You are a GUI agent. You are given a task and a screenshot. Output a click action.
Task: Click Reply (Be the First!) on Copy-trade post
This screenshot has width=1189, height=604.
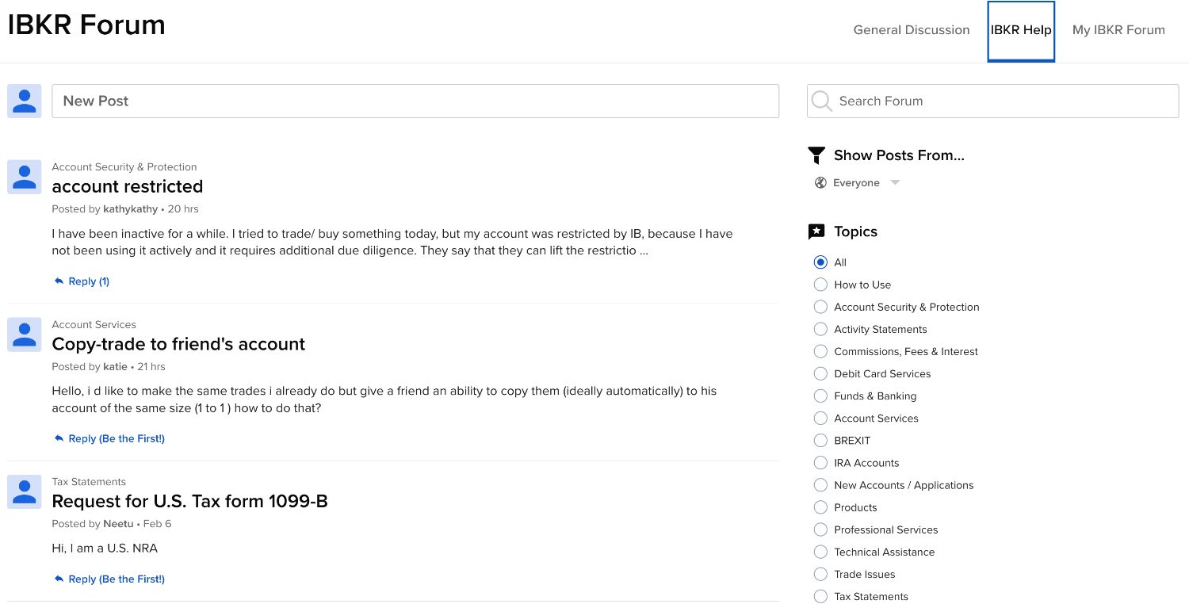click(117, 438)
